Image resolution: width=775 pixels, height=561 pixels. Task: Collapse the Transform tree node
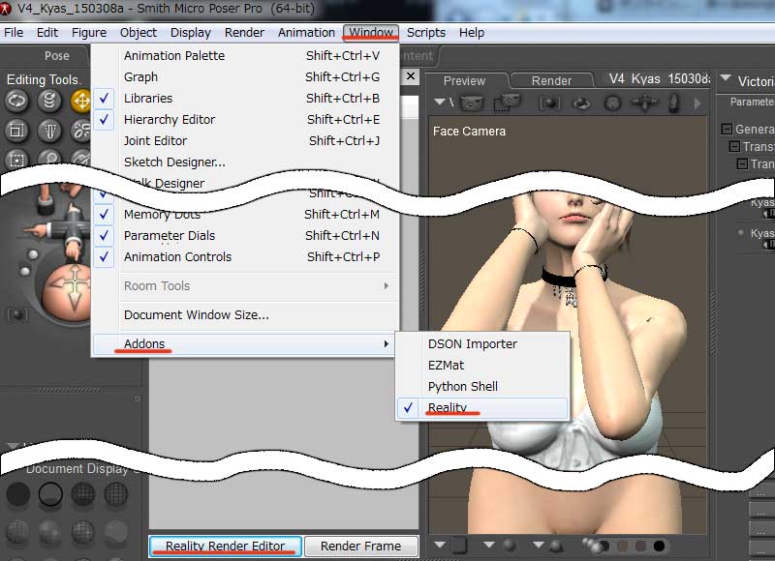pyautogui.click(x=734, y=147)
